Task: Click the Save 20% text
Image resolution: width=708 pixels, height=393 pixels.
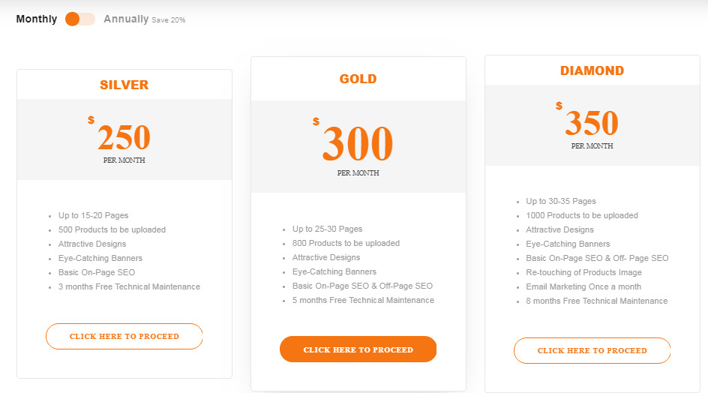Action: point(169,20)
